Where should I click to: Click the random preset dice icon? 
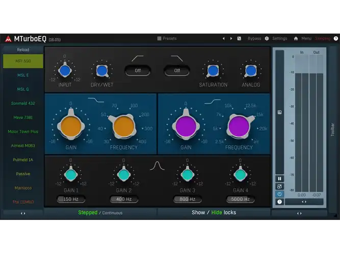tap(239, 39)
